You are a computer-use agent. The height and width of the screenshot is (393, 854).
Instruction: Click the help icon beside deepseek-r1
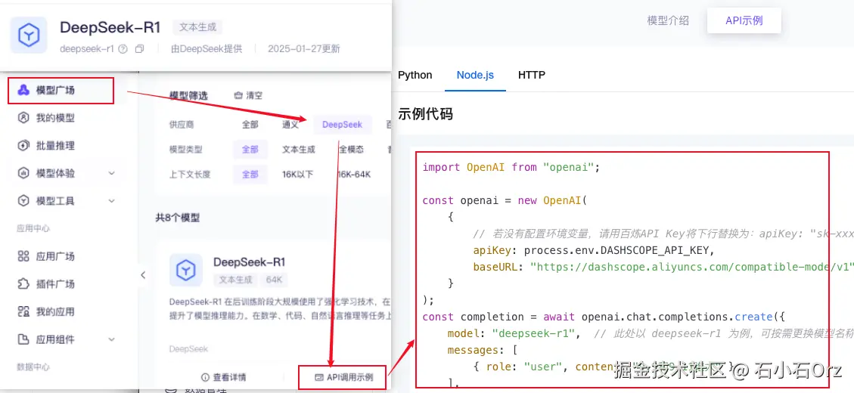coord(123,49)
